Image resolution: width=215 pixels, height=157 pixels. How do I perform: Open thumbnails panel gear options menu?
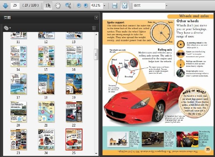click(x=7, y=28)
